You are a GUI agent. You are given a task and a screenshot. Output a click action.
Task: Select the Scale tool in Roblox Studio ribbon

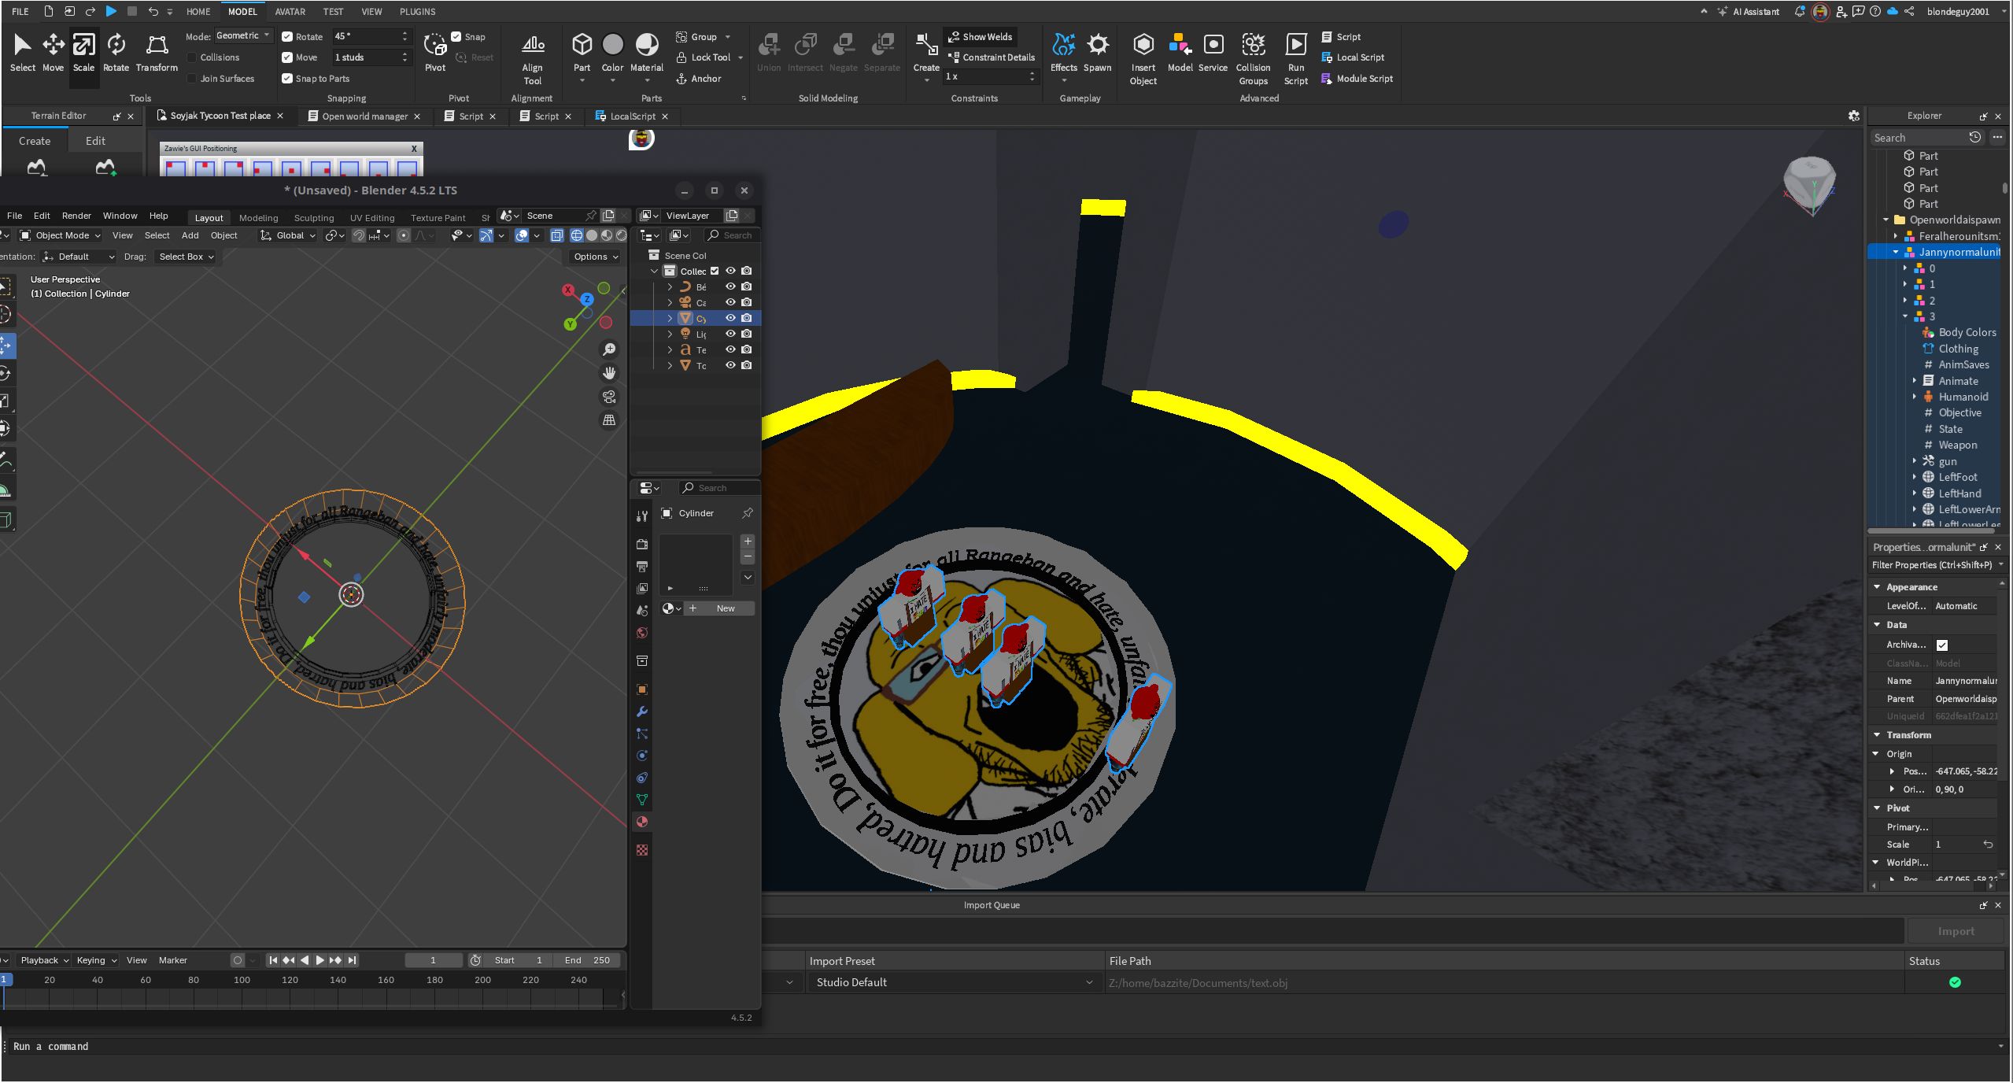pyautogui.click(x=83, y=52)
